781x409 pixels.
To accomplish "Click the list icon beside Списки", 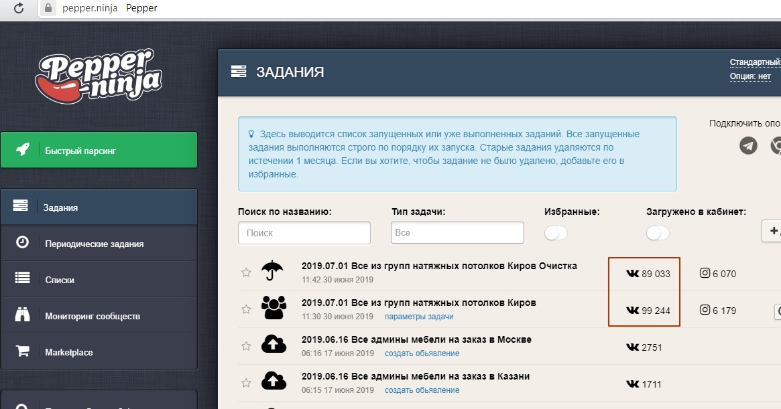I will point(22,278).
